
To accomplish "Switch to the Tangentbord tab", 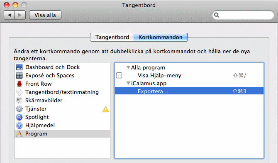I will pyautogui.click(x=112, y=37).
